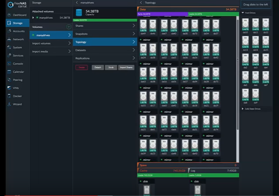Image resolution: width=279 pixels, height=196 pixels.
Task: Click the FreeNAS Corral logo
Action: 17,5
